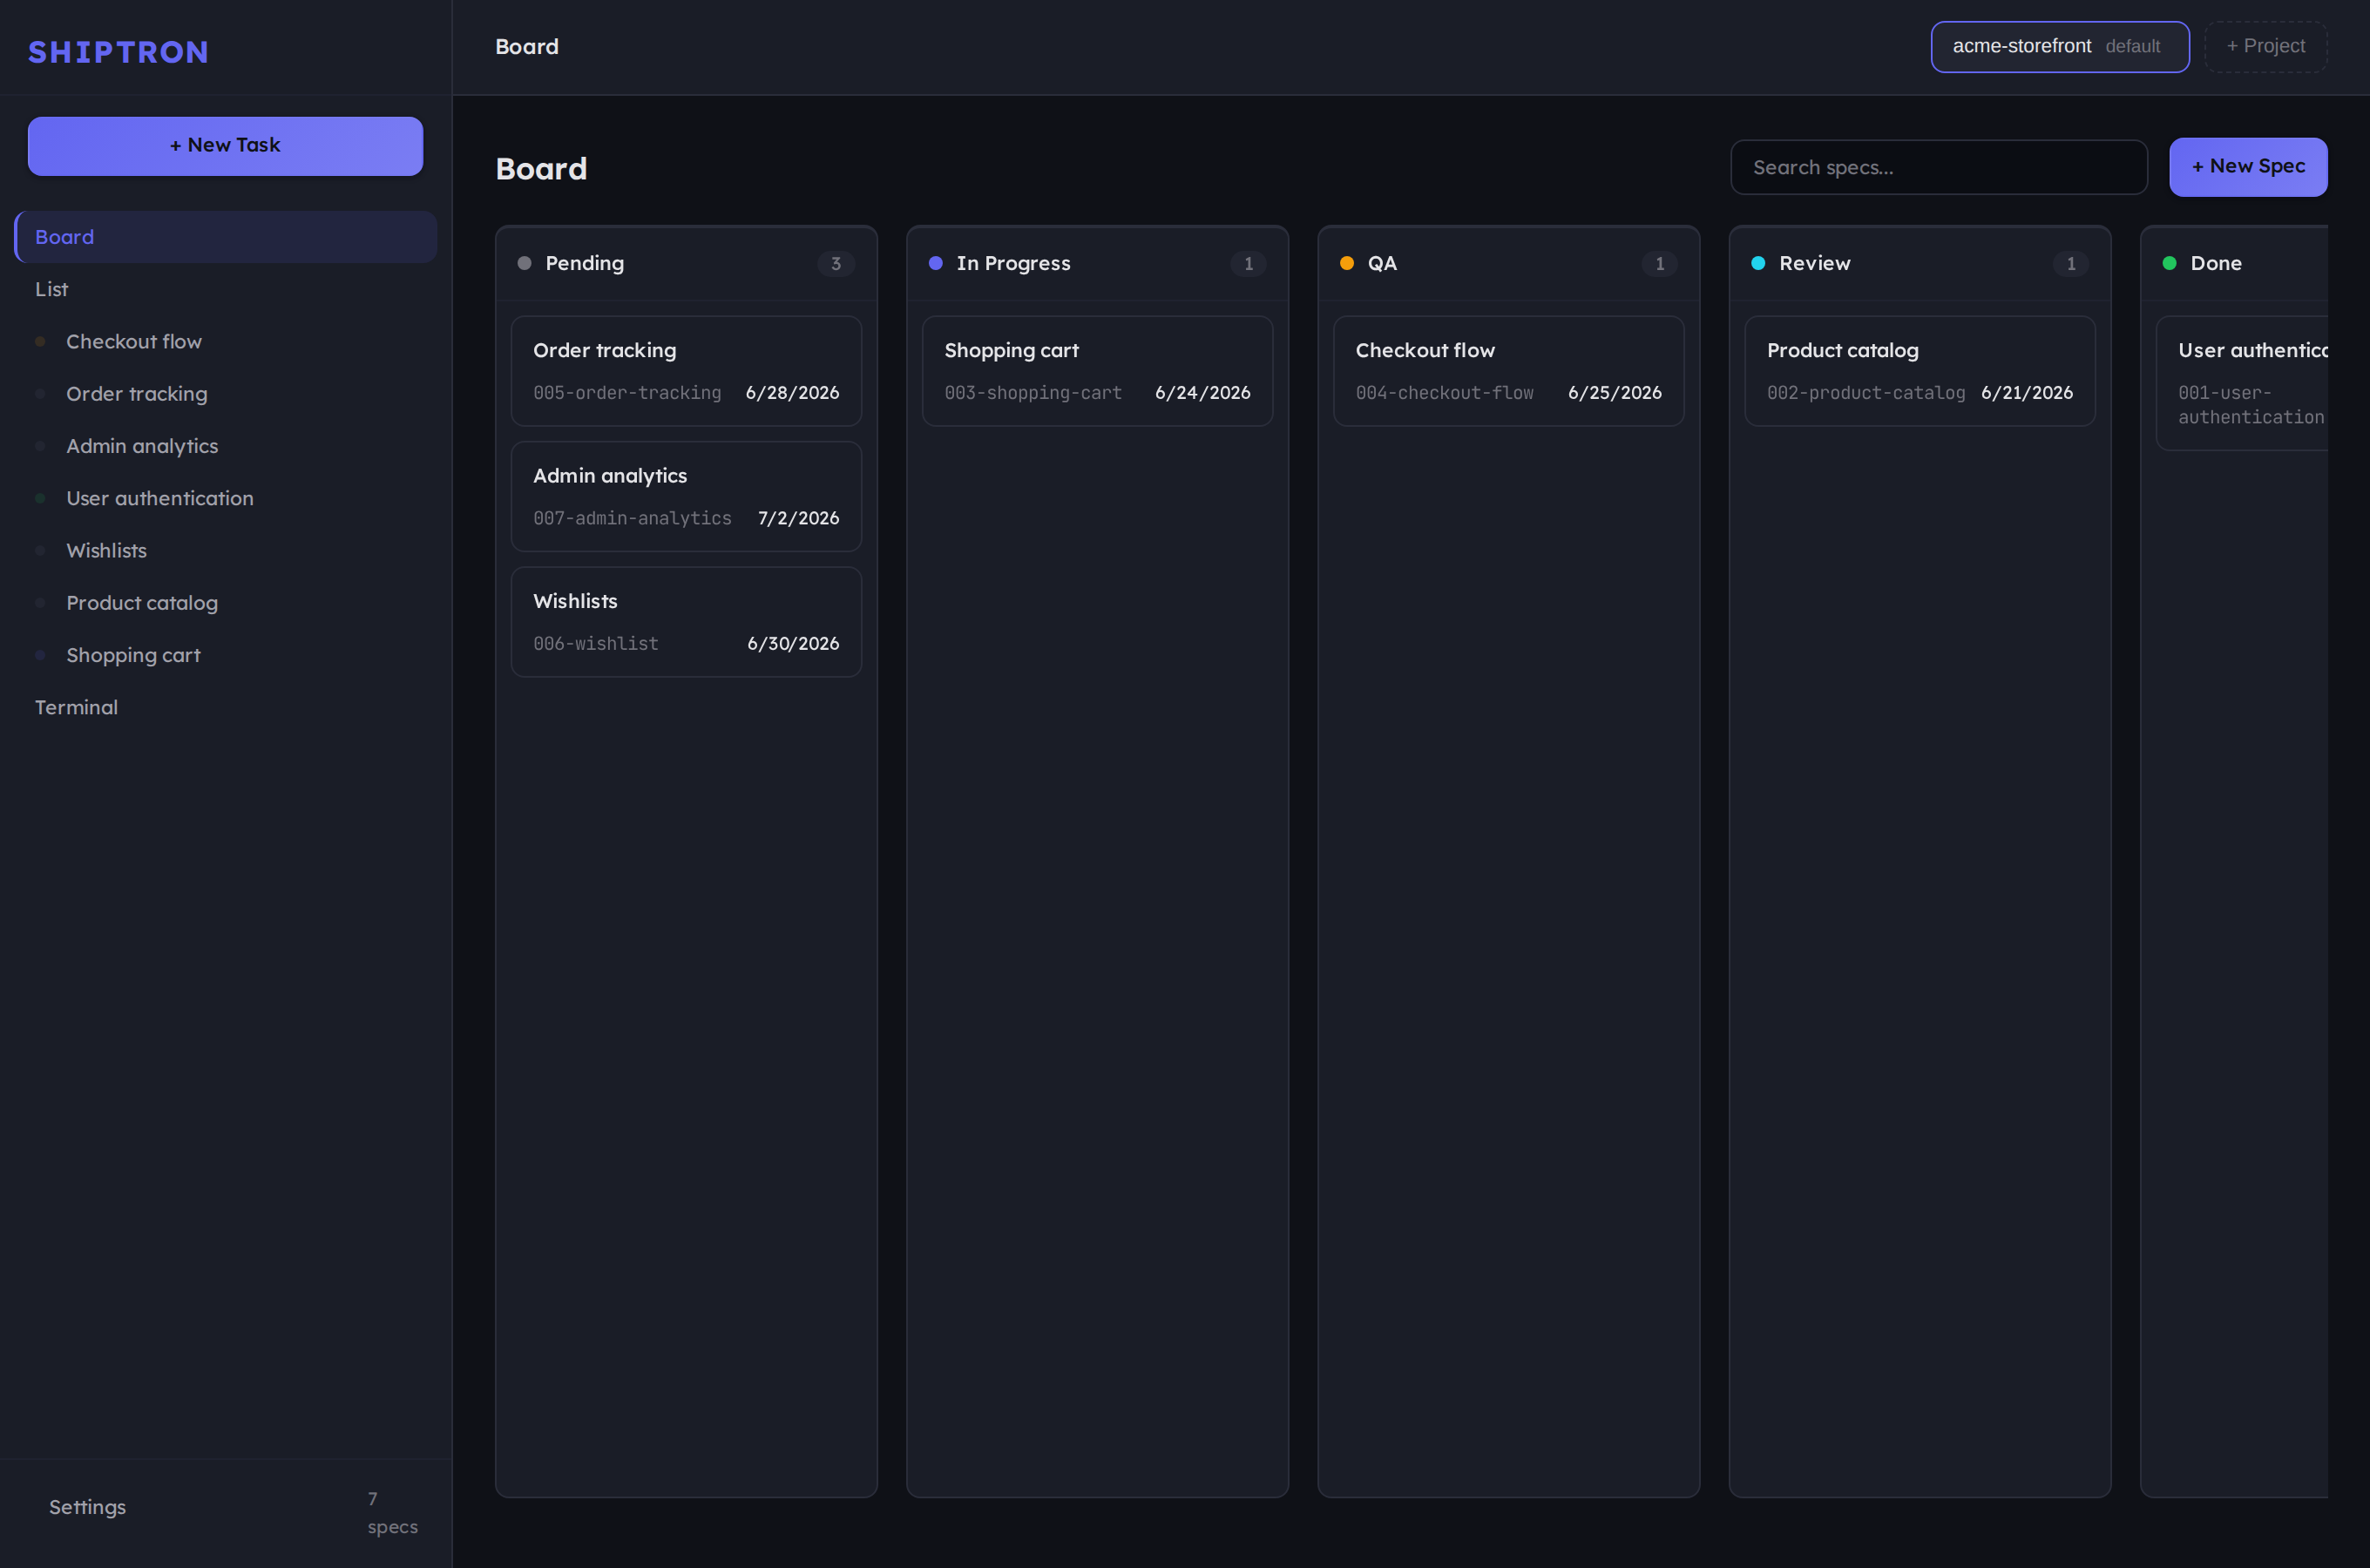Select Admin analytics in sidebar list
The width and height of the screenshot is (2370, 1568).
pos(226,446)
